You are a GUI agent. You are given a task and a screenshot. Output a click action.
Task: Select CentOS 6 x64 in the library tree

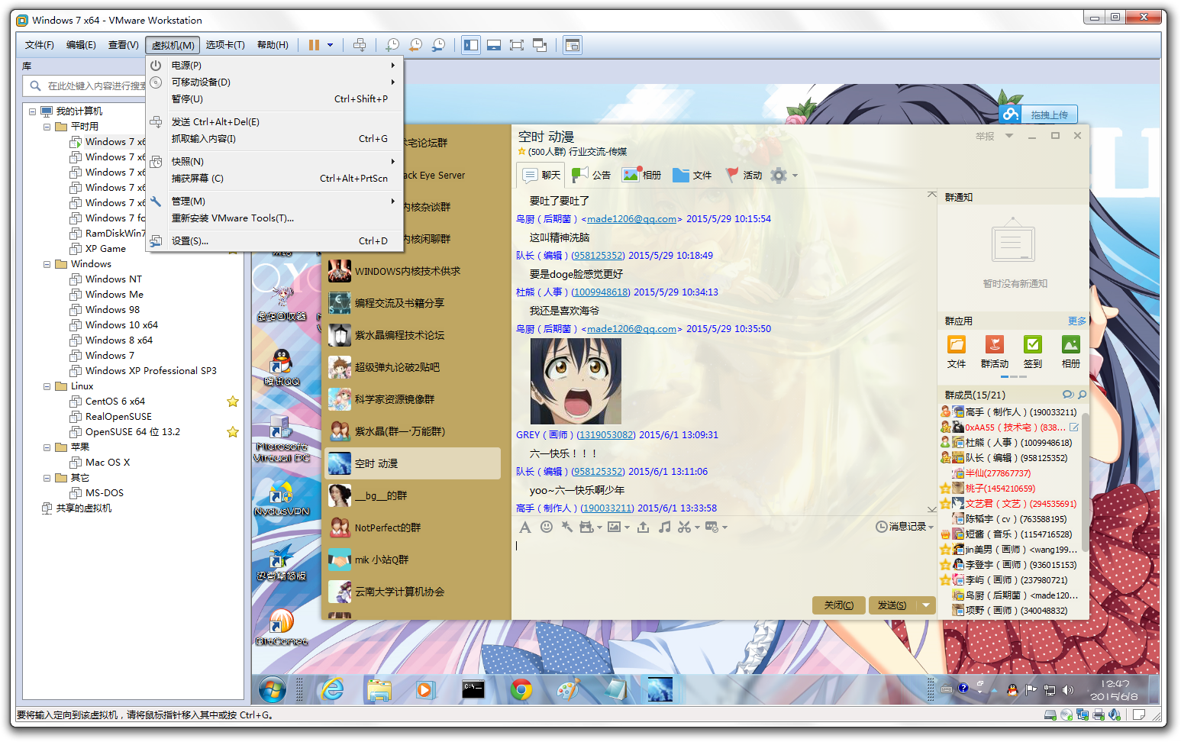coord(115,402)
